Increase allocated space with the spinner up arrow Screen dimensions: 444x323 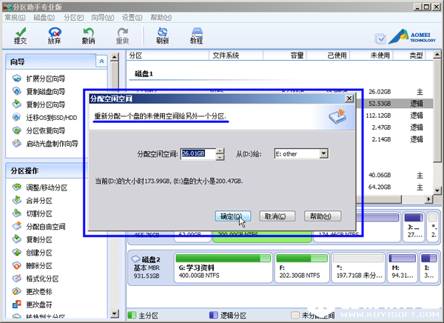pyautogui.click(x=220, y=151)
